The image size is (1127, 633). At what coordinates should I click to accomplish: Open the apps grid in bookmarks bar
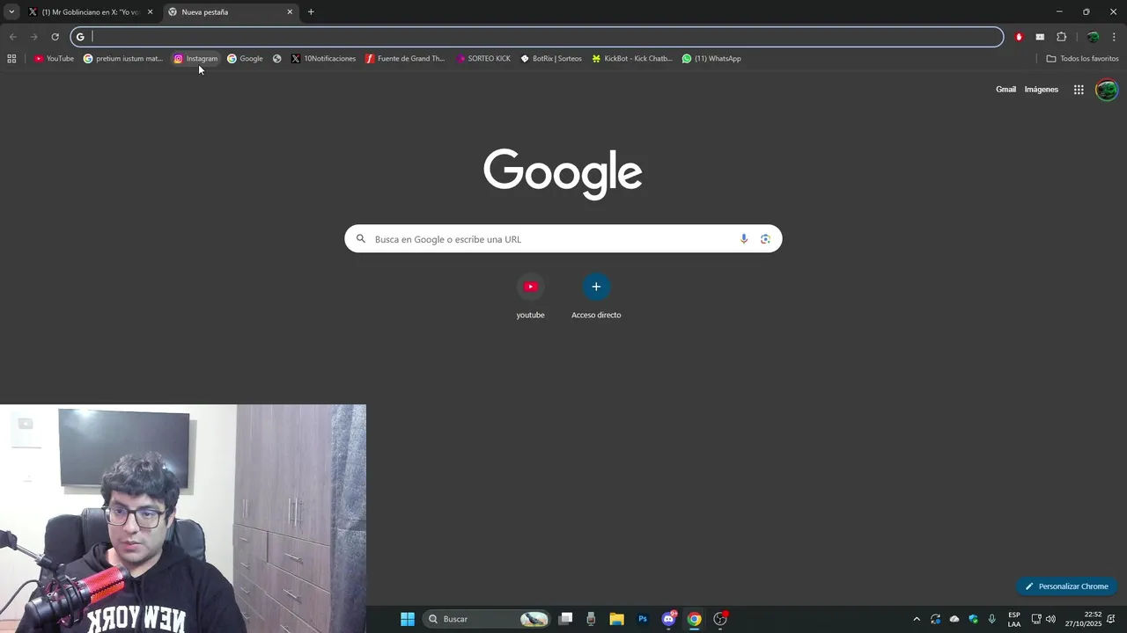click(x=11, y=59)
